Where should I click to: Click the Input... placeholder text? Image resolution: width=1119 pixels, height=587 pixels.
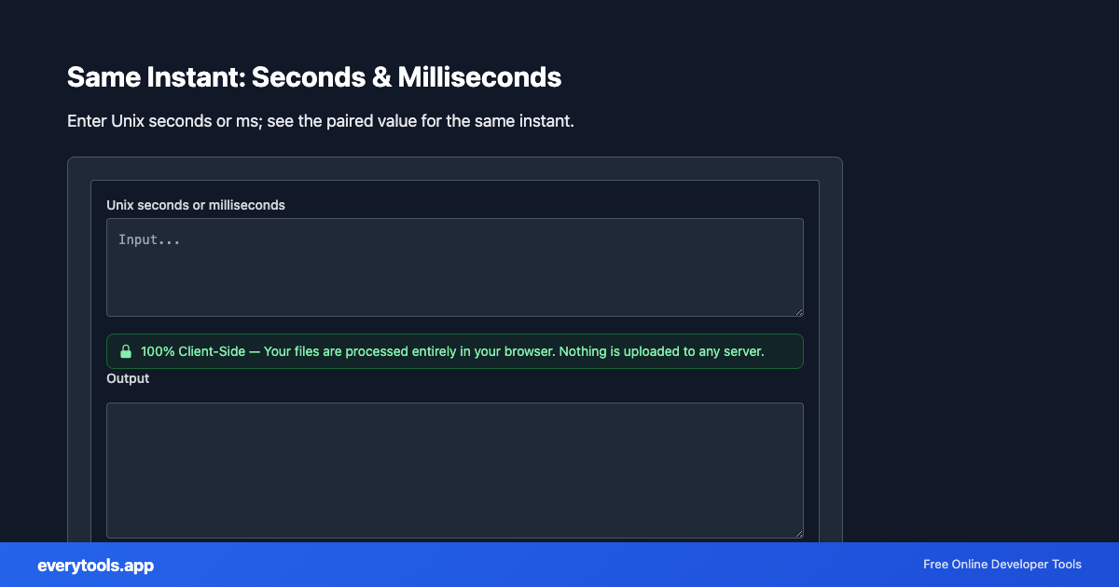pyautogui.click(x=149, y=239)
